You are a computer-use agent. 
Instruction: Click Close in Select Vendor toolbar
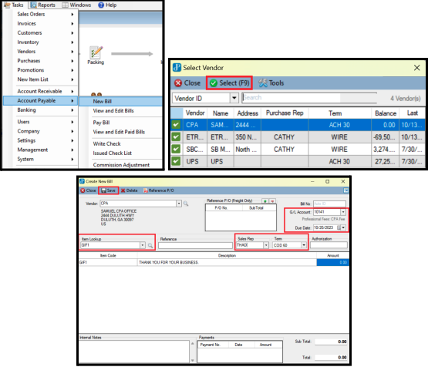[187, 83]
